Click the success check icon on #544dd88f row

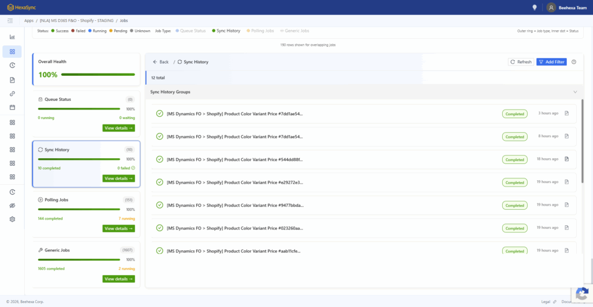[160, 159]
